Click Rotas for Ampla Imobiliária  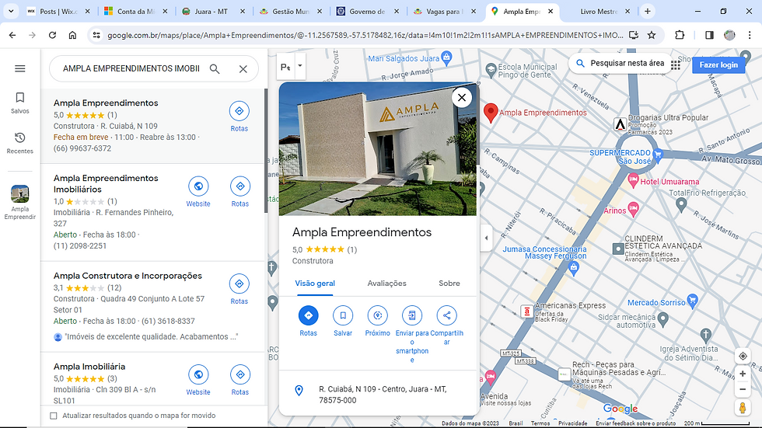(240, 380)
